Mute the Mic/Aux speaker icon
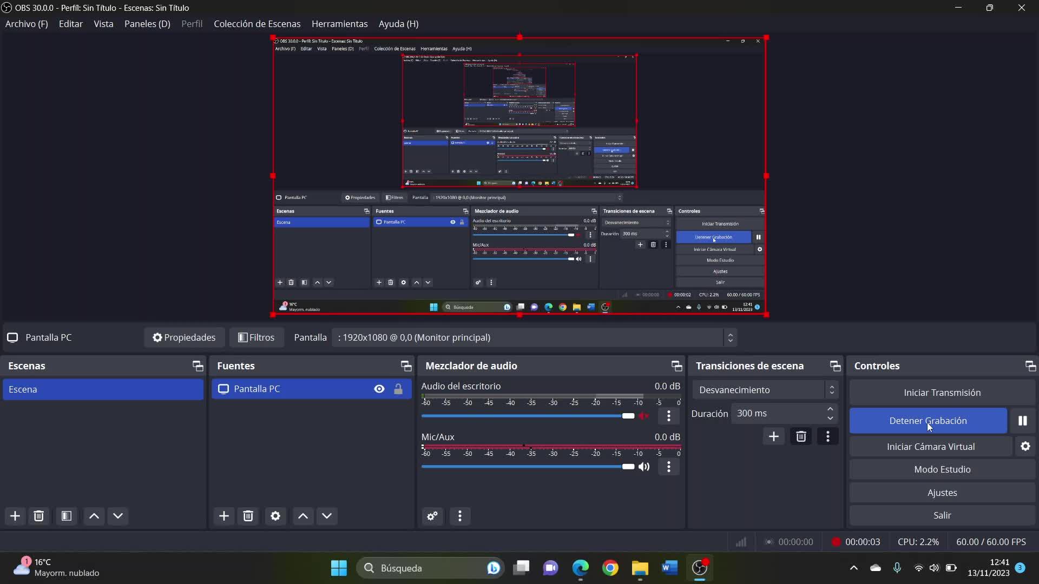The width and height of the screenshot is (1039, 584). 644,467
